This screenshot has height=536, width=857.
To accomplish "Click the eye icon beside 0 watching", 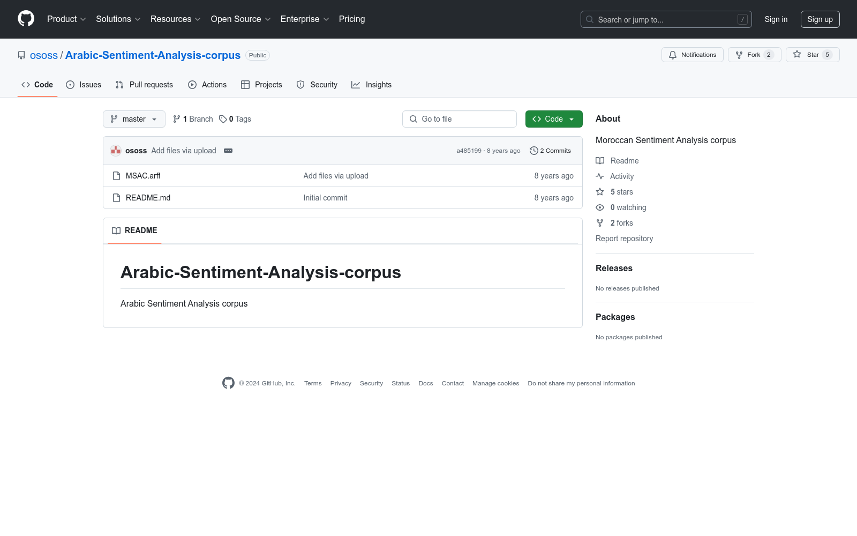I will pos(600,207).
